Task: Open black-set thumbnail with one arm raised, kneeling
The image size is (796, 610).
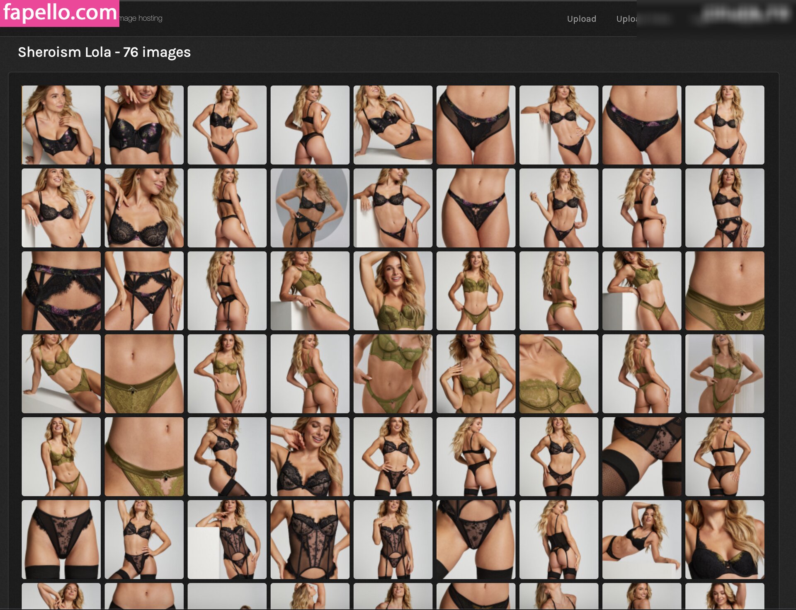Action: (x=144, y=539)
